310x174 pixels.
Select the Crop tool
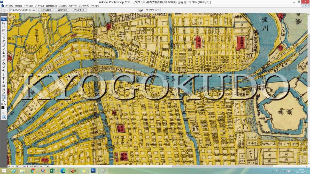coord(4,38)
